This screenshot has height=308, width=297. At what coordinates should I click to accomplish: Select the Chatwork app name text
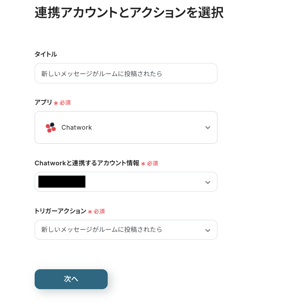pos(76,128)
